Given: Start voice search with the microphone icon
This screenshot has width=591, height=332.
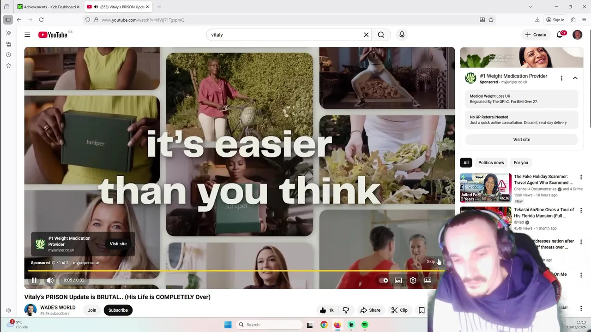Looking at the screenshot, I should [x=402, y=35].
